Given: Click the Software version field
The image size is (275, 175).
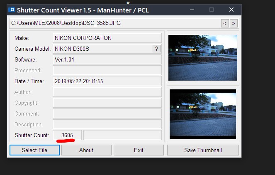Looking at the screenshot, I should click(x=107, y=59).
